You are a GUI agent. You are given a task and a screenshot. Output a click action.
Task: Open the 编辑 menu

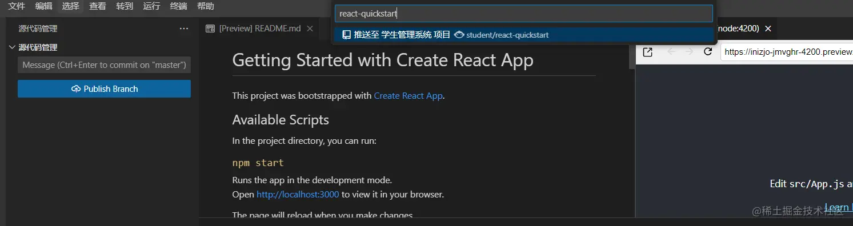pyautogui.click(x=43, y=6)
